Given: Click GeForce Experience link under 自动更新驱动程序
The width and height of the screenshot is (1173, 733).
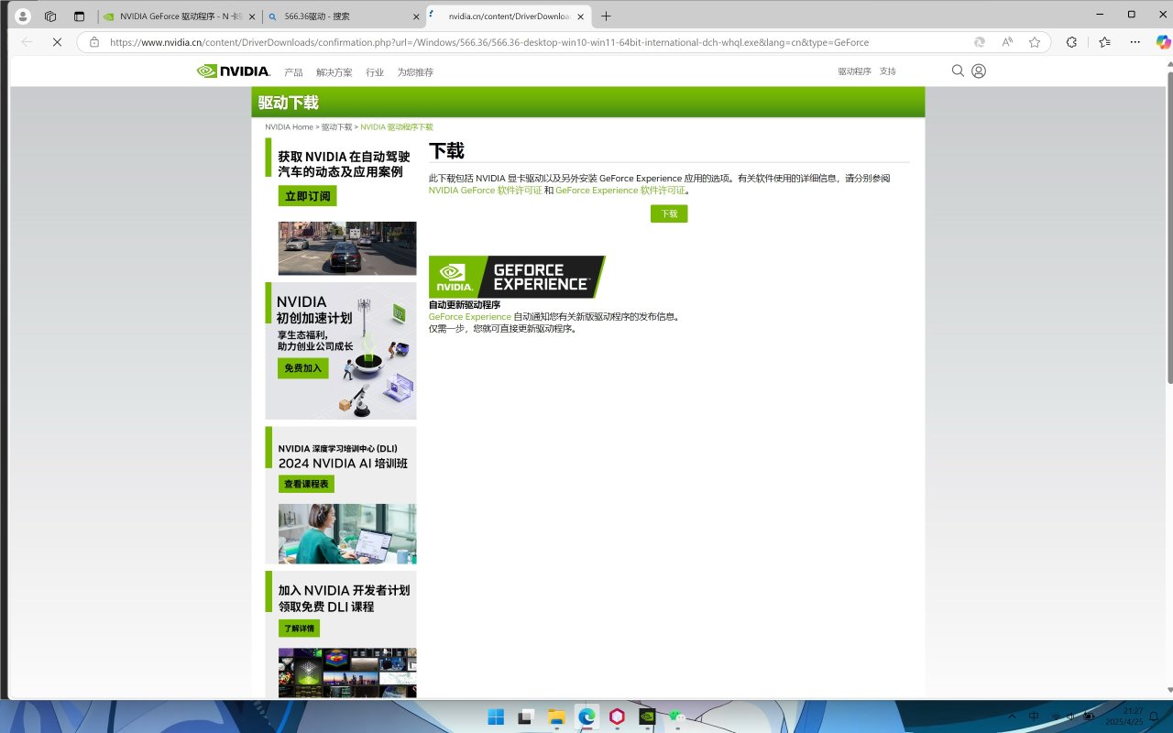Looking at the screenshot, I should (x=470, y=317).
